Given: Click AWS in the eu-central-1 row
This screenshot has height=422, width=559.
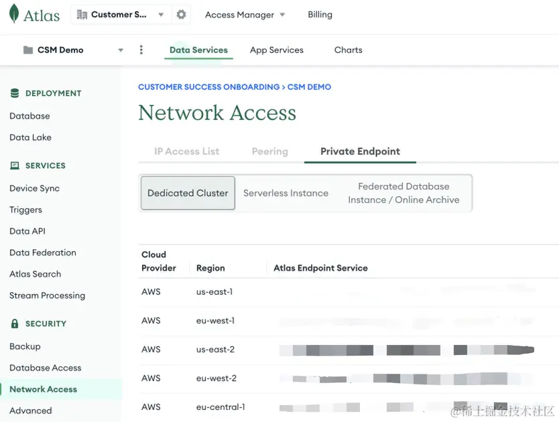Looking at the screenshot, I should (x=151, y=407).
